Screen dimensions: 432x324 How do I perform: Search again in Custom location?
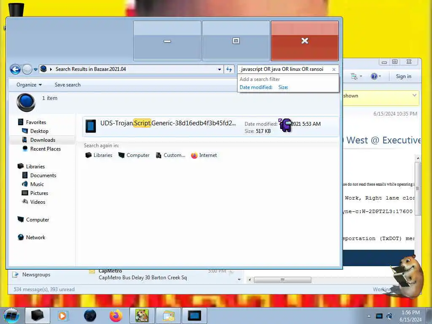170,155
